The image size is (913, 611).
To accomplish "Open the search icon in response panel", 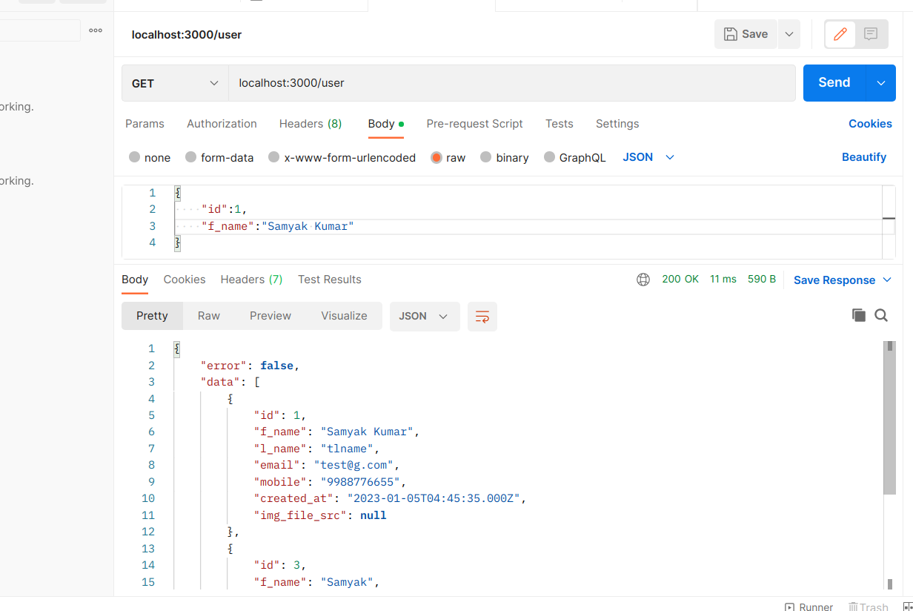I will pos(881,315).
